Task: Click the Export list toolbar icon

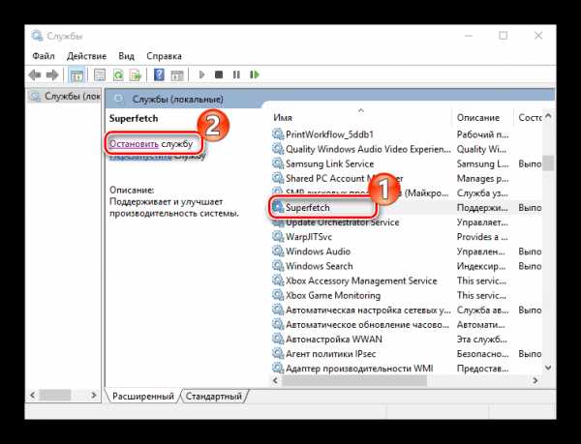Action: (x=136, y=75)
